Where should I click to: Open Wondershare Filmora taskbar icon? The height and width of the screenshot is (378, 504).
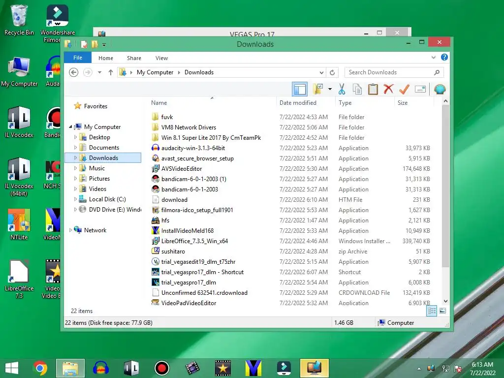click(x=284, y=368)
